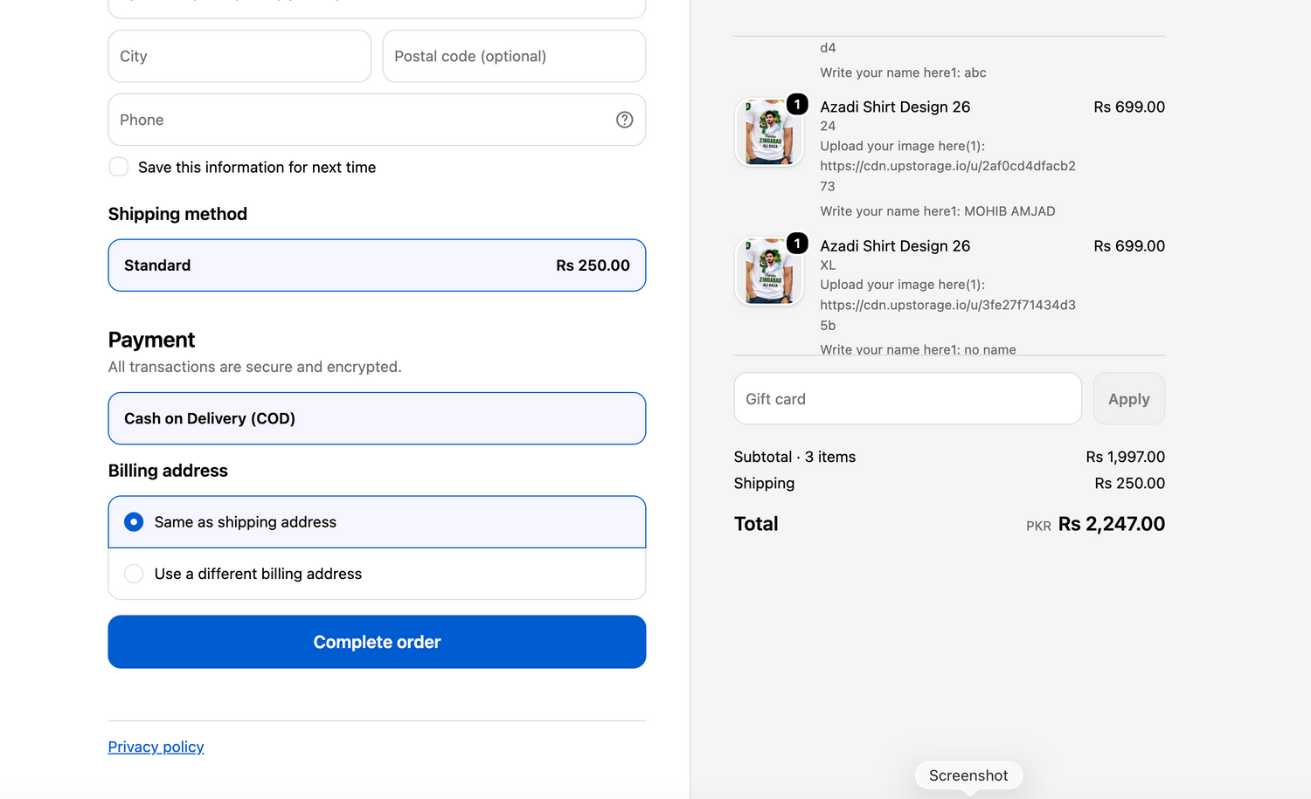Click the upstorage image URL for size 24 shirt

947,176
